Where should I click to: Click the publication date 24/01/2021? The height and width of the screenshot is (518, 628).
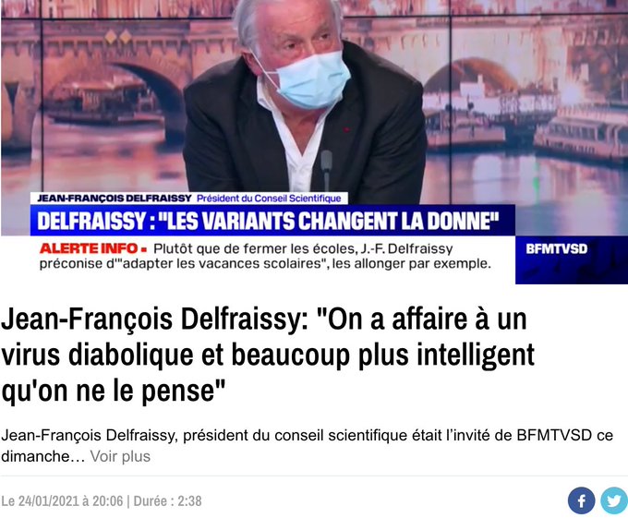(x=48, y=501)
